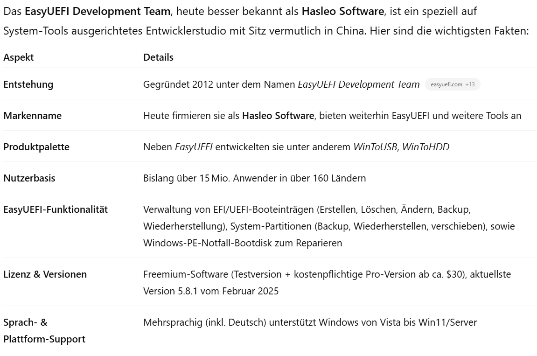Click the Details column header

point(158,57)
